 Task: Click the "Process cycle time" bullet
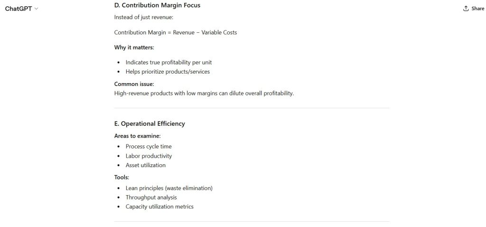click(x=149, y=146)
